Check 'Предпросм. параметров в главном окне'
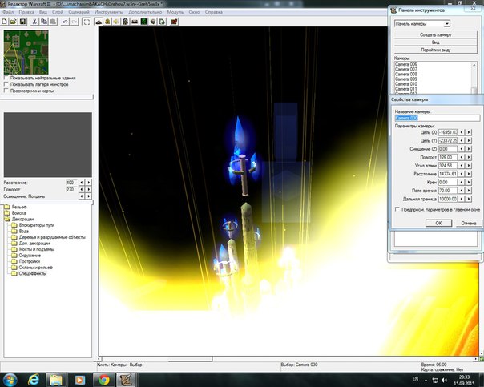Viewport: 484px width, 387px height. coord(398,210)
